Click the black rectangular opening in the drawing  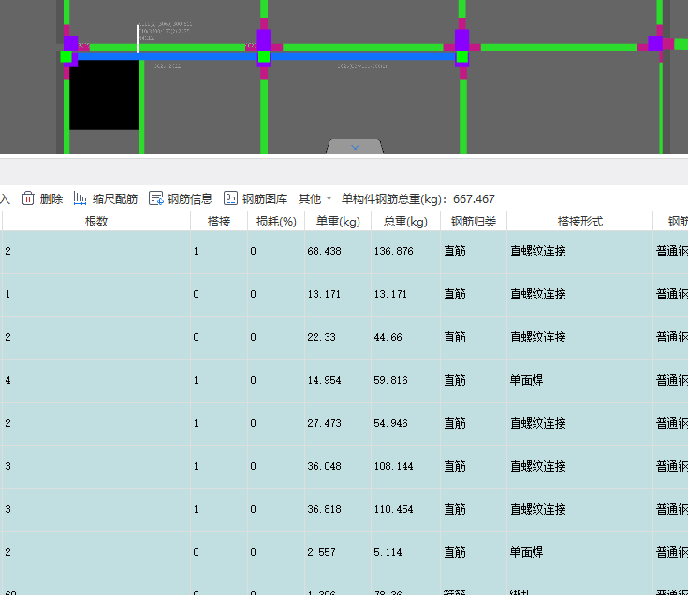[104, 95]
